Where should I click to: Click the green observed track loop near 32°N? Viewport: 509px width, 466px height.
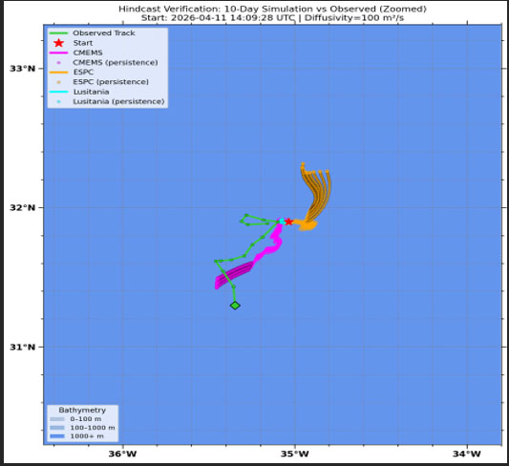coord(259,221)
